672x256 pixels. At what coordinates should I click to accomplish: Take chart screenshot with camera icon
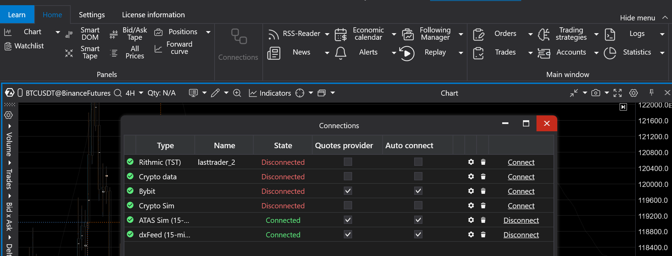[596, 93]
